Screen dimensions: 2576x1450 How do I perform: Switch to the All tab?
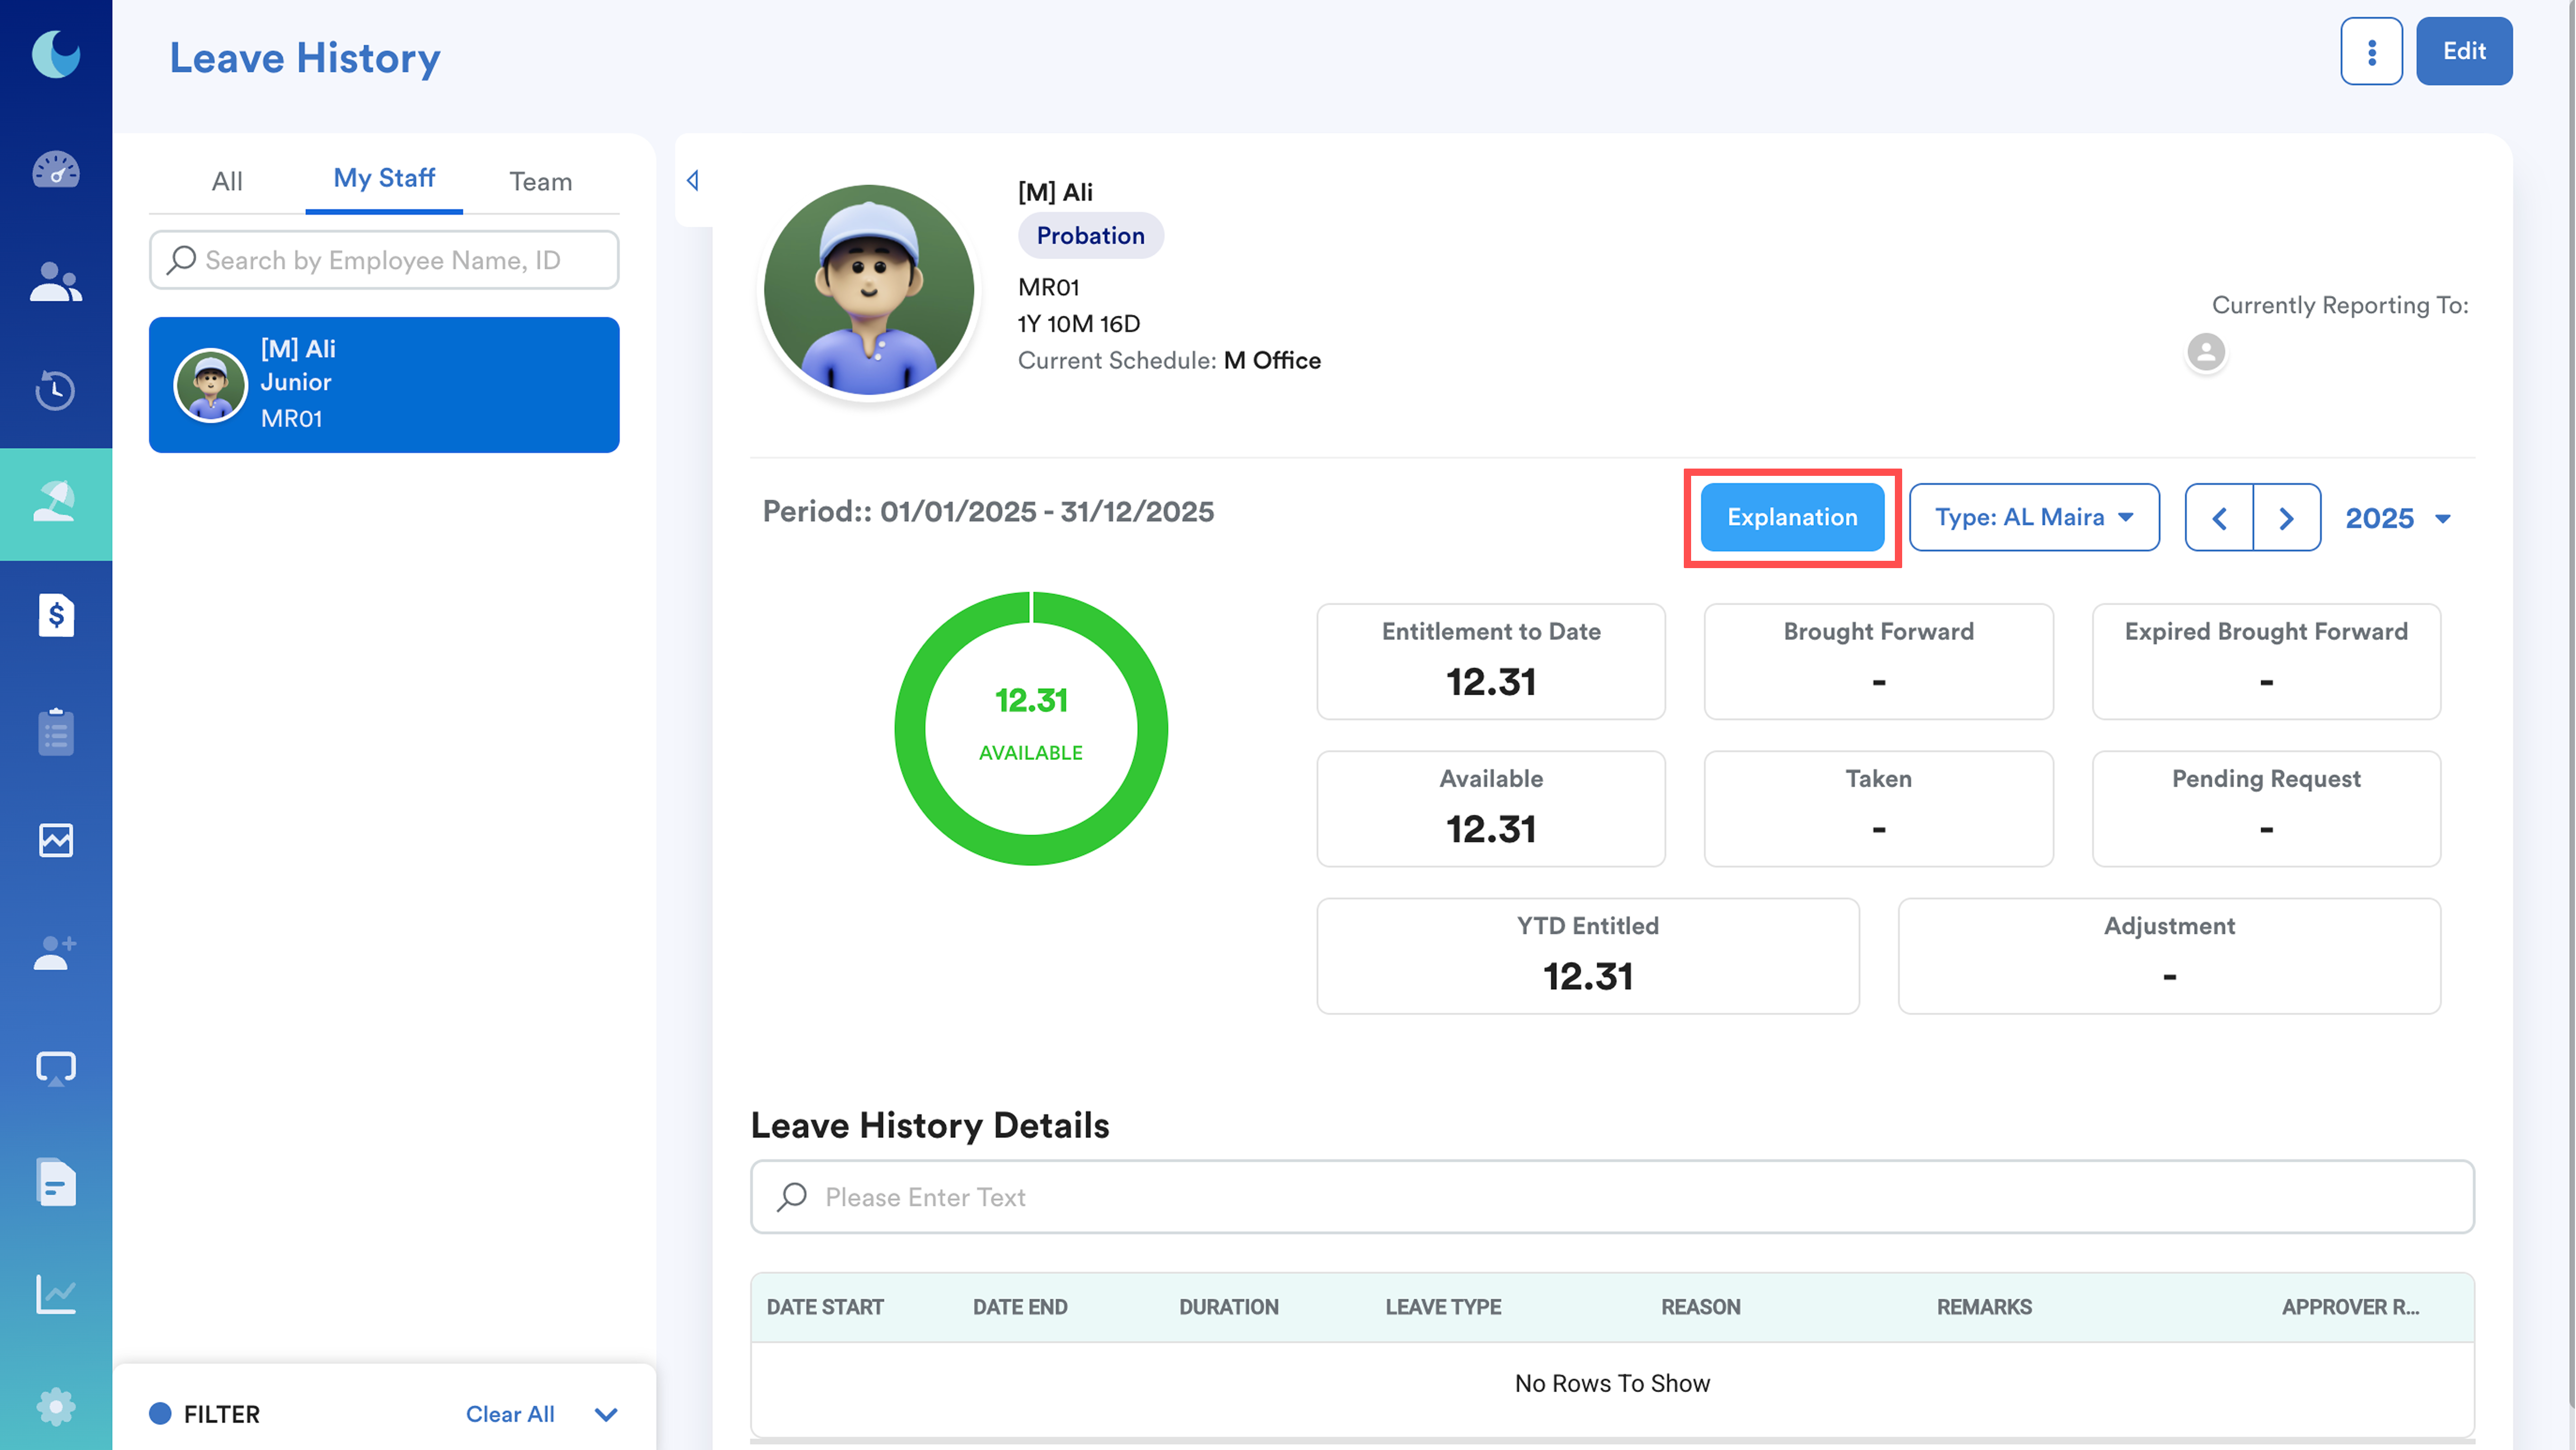pos(227,181)
